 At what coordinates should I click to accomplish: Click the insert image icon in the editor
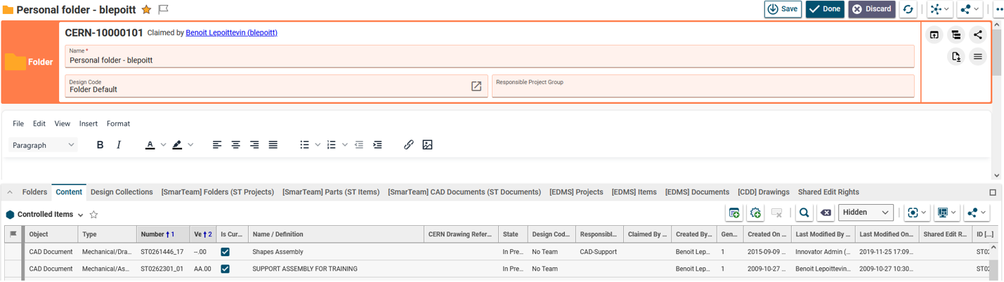click(x=427, y=145)
